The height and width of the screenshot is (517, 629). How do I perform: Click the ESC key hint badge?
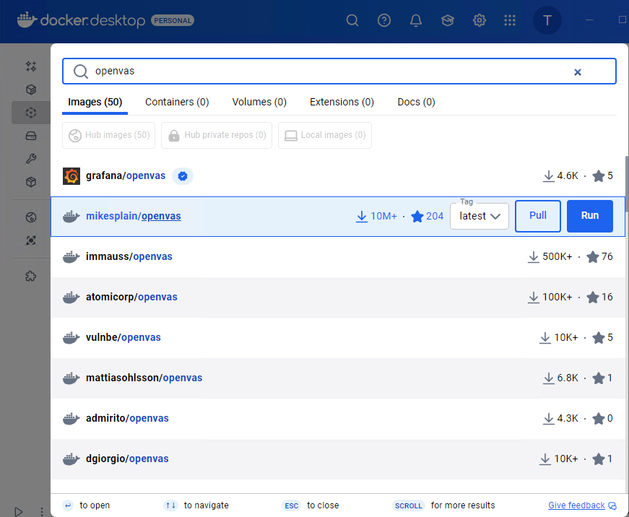point(291,505)
